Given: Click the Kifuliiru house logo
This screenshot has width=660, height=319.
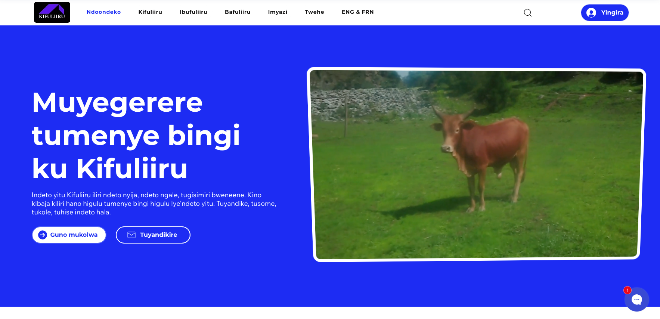Looking at the screenshot, I should (52, 12).
